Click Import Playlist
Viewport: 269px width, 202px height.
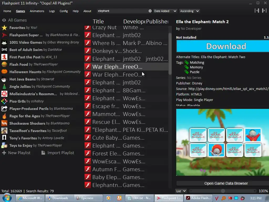(x=58, y=153)
